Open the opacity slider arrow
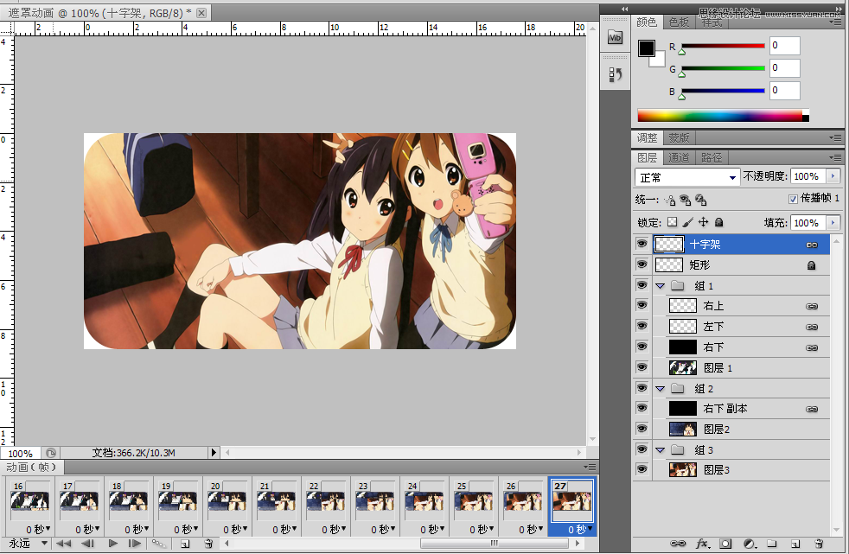Viewport: 849px width, 554px height. pos(833,176)
